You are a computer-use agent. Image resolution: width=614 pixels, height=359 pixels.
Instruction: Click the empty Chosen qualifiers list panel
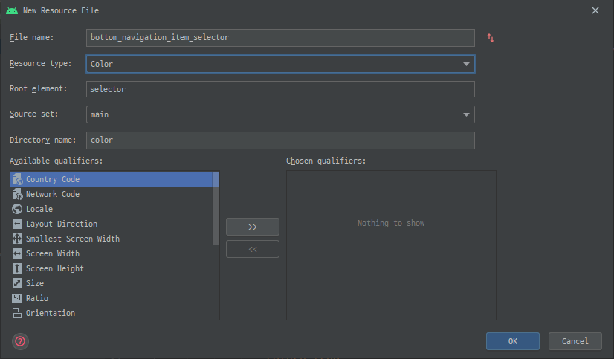(x=391, y=245)
